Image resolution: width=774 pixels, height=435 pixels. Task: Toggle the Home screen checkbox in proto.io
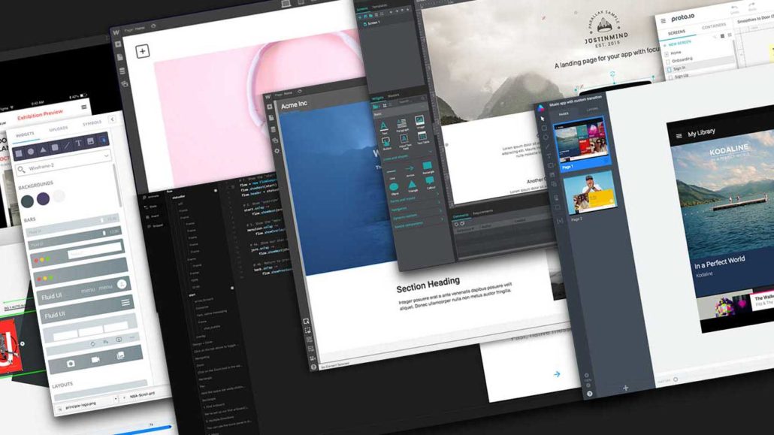pos(667,54)
